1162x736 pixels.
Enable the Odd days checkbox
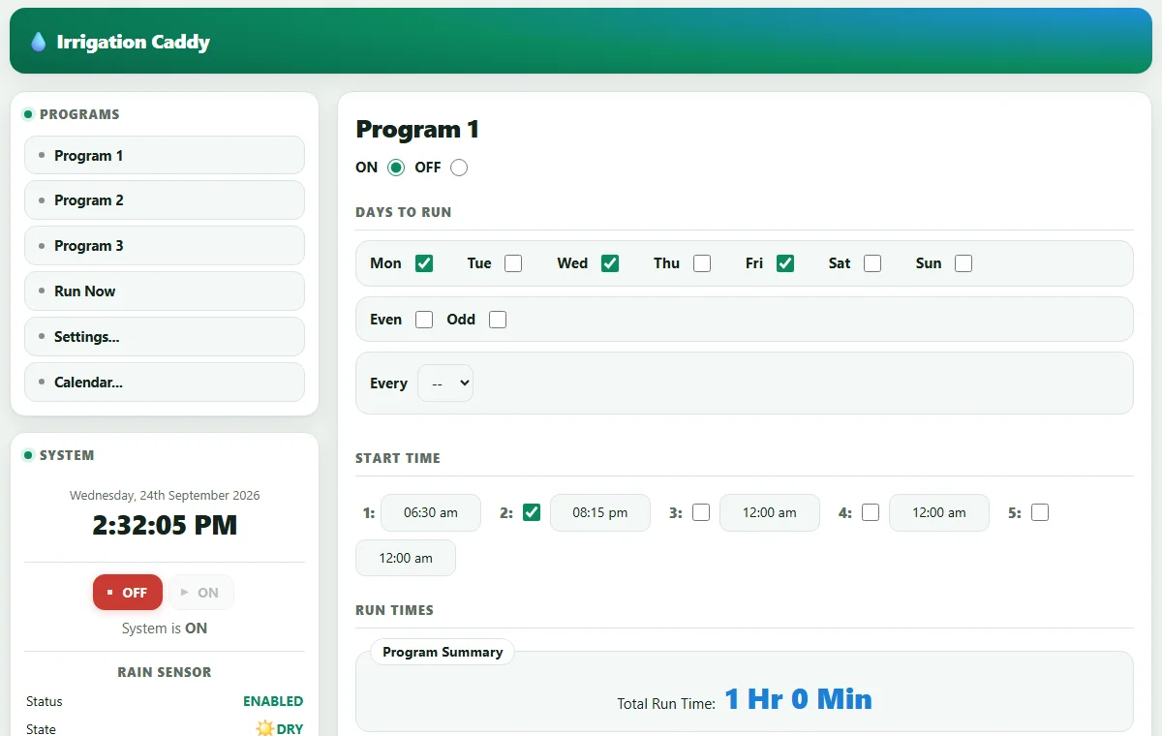tap(498, 320)
